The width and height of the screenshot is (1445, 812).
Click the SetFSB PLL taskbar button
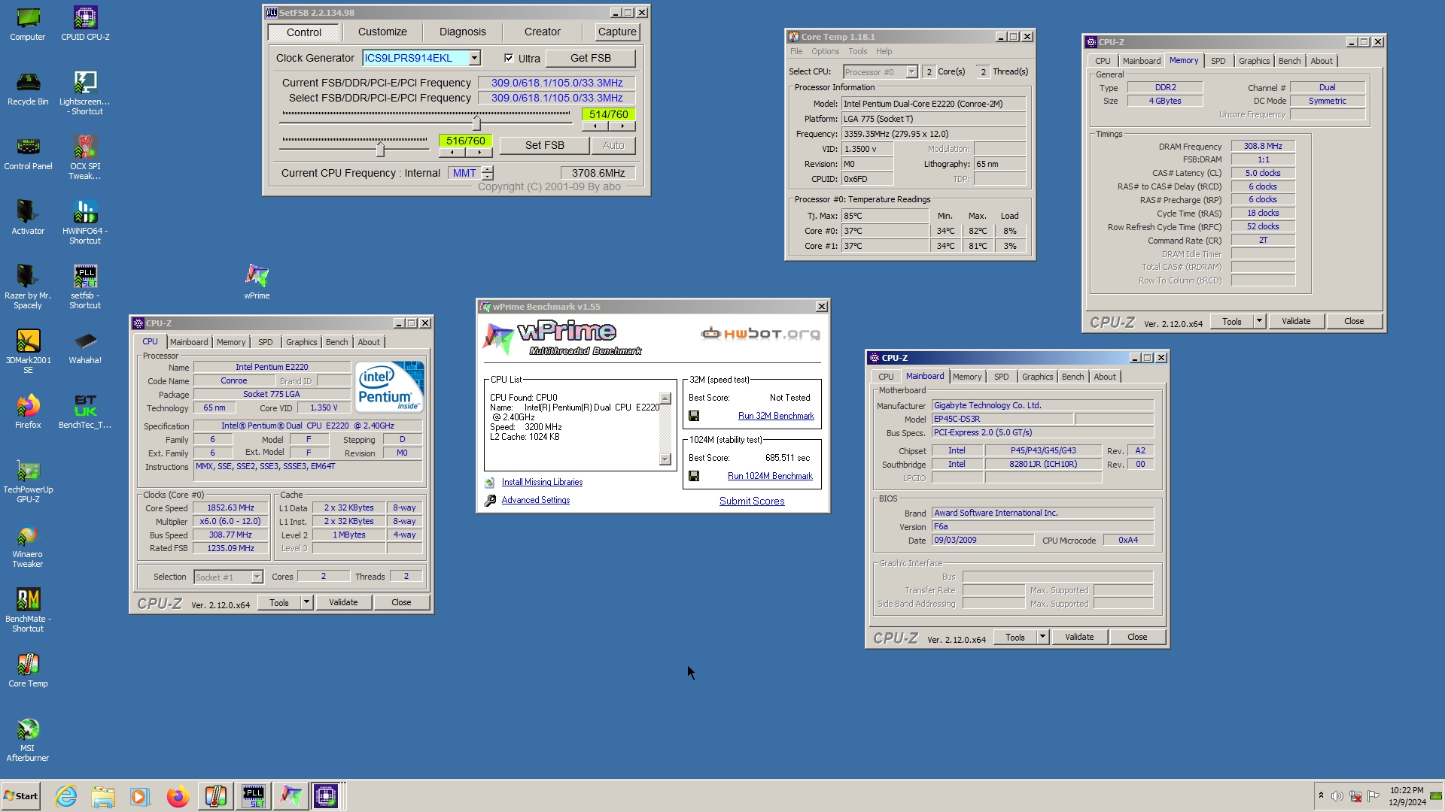254,796
